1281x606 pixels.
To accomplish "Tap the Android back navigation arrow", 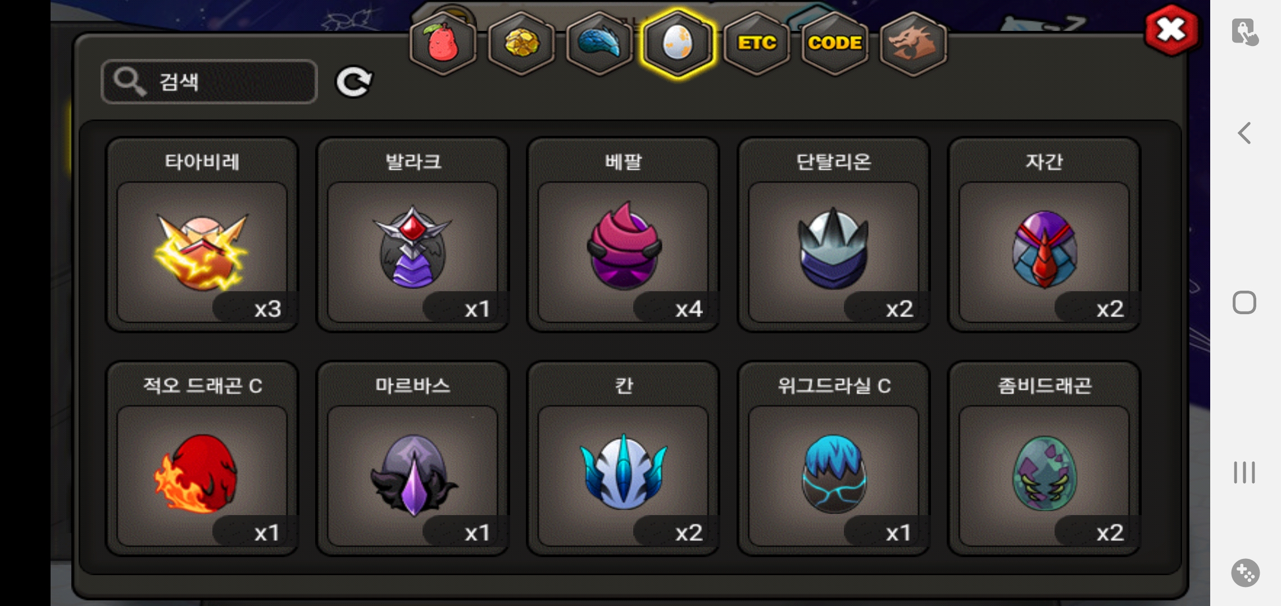I will coord(1244,133).
